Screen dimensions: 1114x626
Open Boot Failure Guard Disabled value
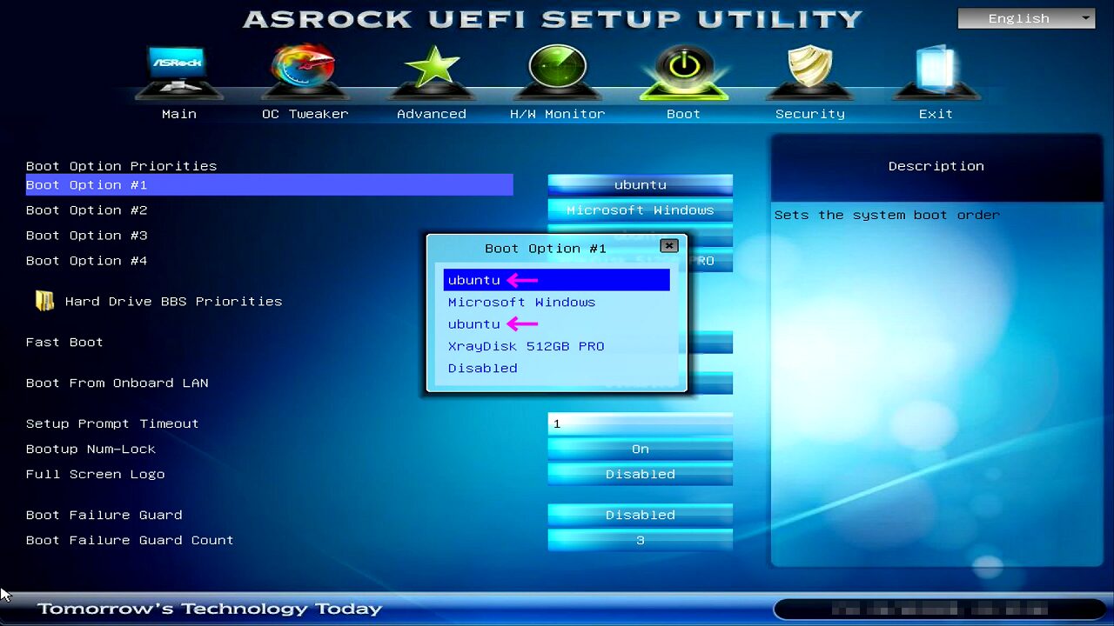pyautogui.click(x=641, y=515)
